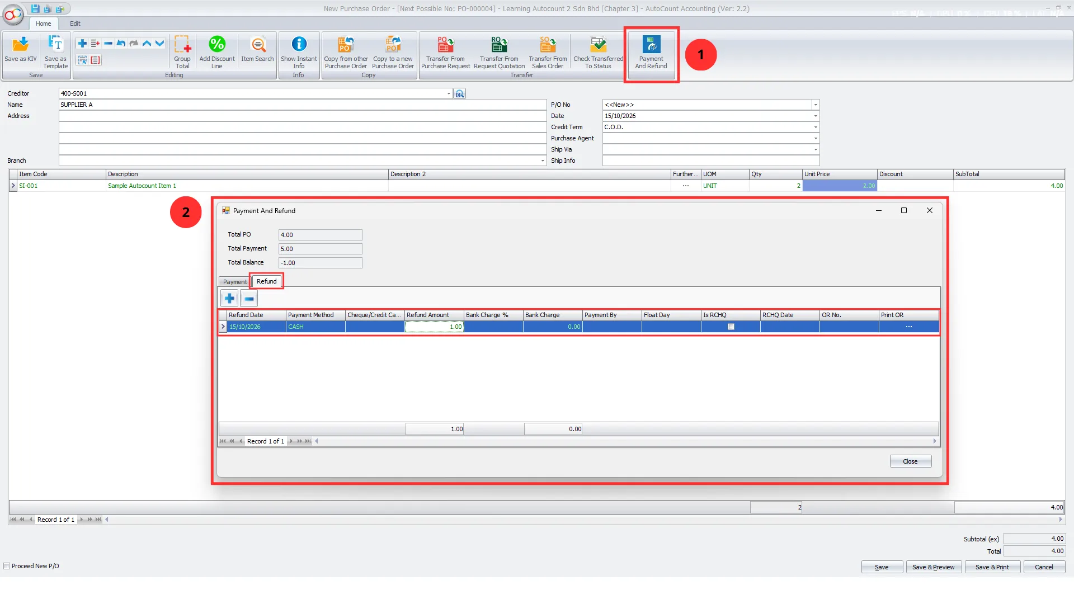Select the Refund tab in dialog
Image resolution: width=1074 pixels, height=604 pixels.
(x=267, y=281)
